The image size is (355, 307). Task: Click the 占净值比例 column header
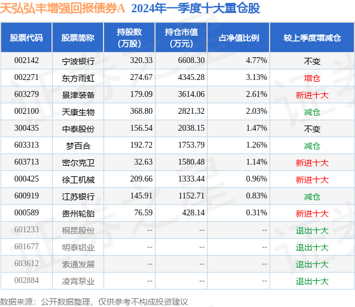point(239,38)
